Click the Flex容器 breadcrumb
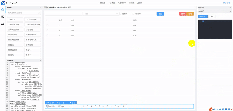Viewport: 233px width, 111px height. tap(52, 7)
